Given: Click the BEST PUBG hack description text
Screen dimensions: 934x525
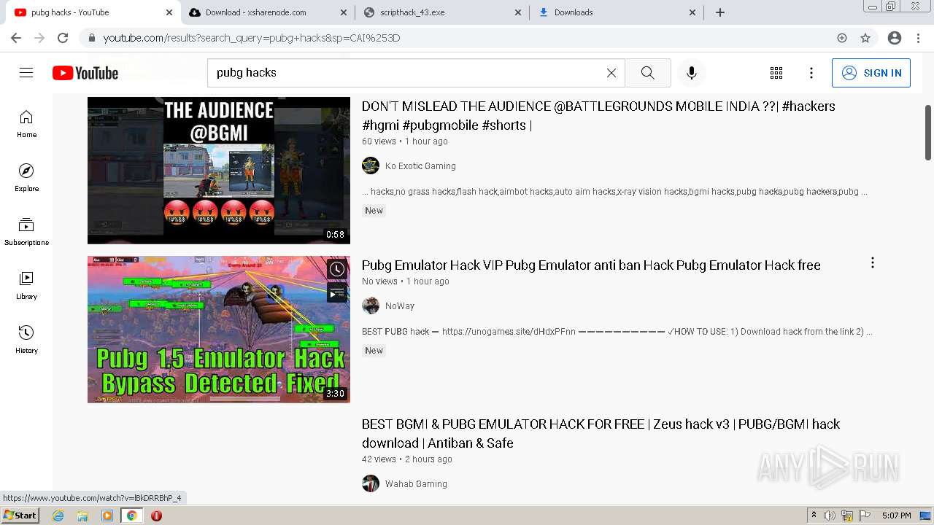Looking at the screenshot, I should (617, 332).
